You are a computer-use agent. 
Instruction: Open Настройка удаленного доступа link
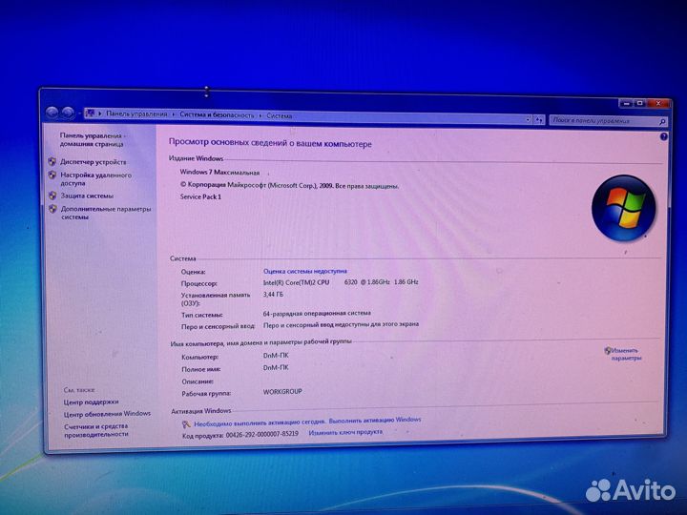click(95, 178)
